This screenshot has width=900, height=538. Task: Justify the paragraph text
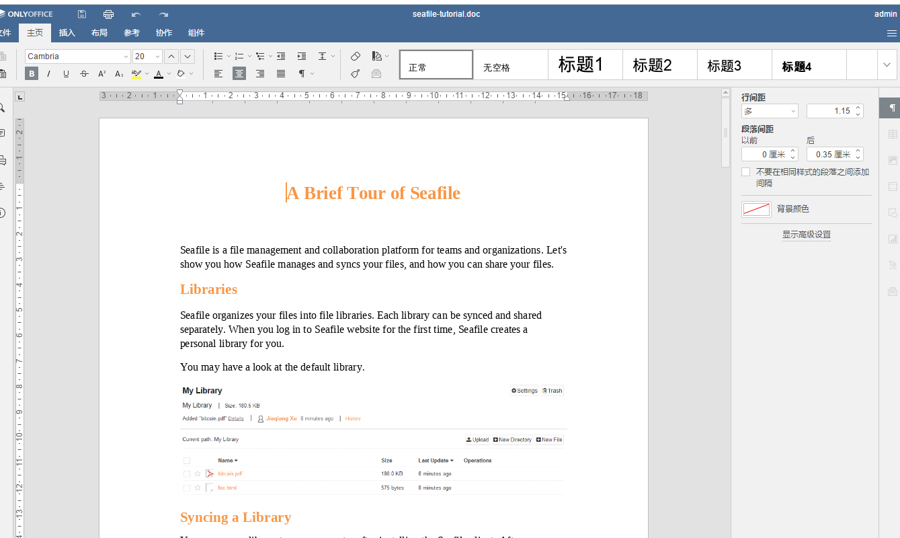click(x=281, y=74)
